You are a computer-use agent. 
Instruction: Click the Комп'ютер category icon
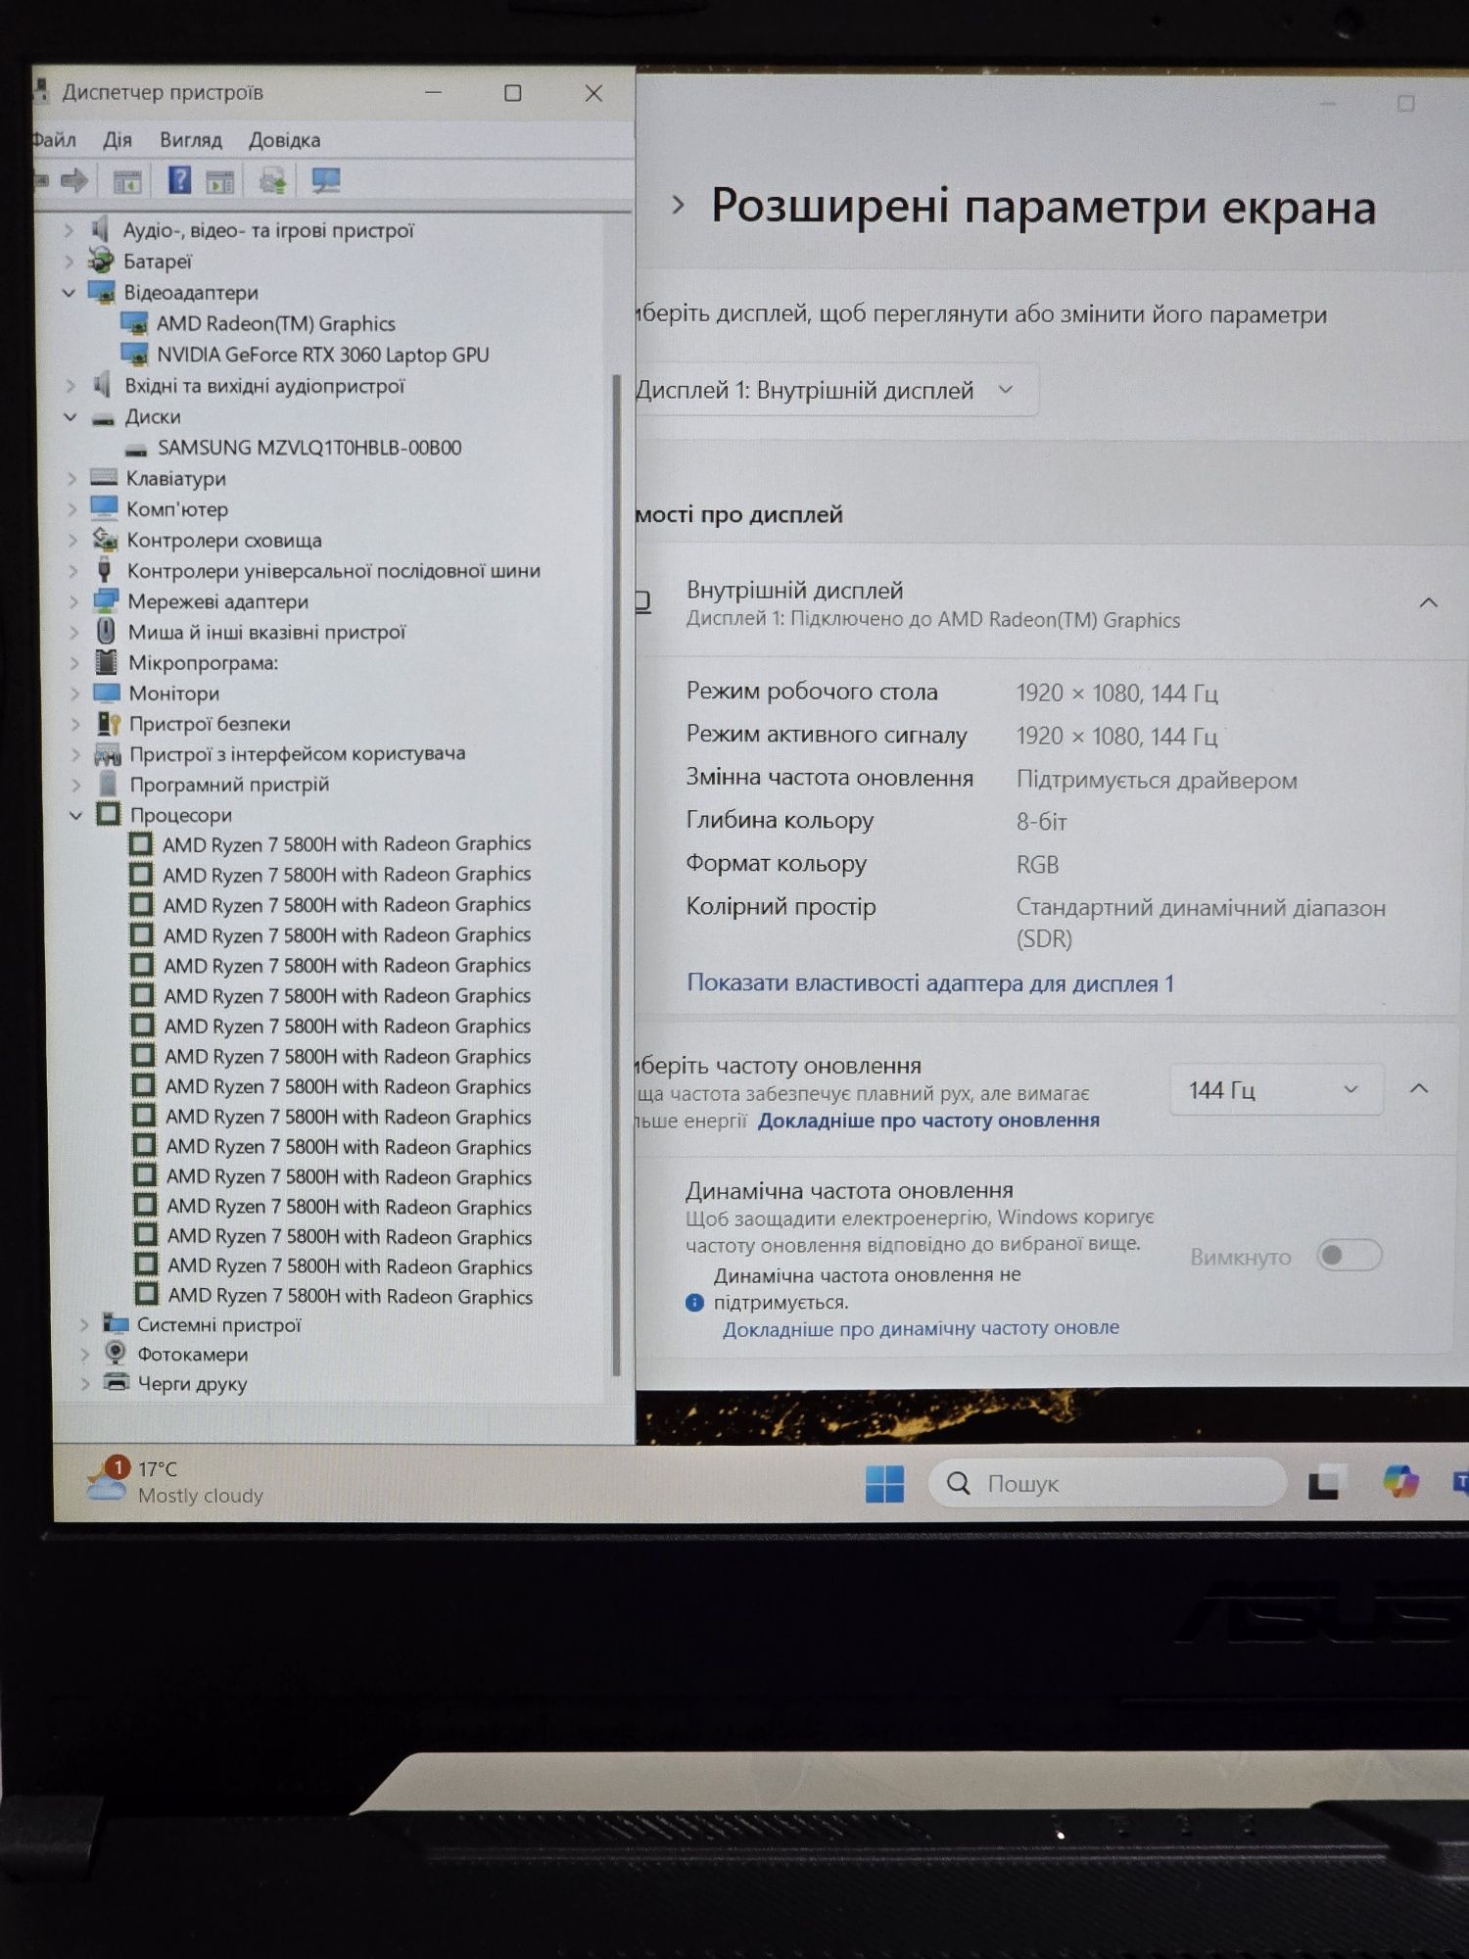[104, 508]
